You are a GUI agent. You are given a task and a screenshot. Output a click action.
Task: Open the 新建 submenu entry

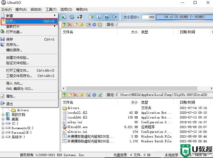[29, 15]
